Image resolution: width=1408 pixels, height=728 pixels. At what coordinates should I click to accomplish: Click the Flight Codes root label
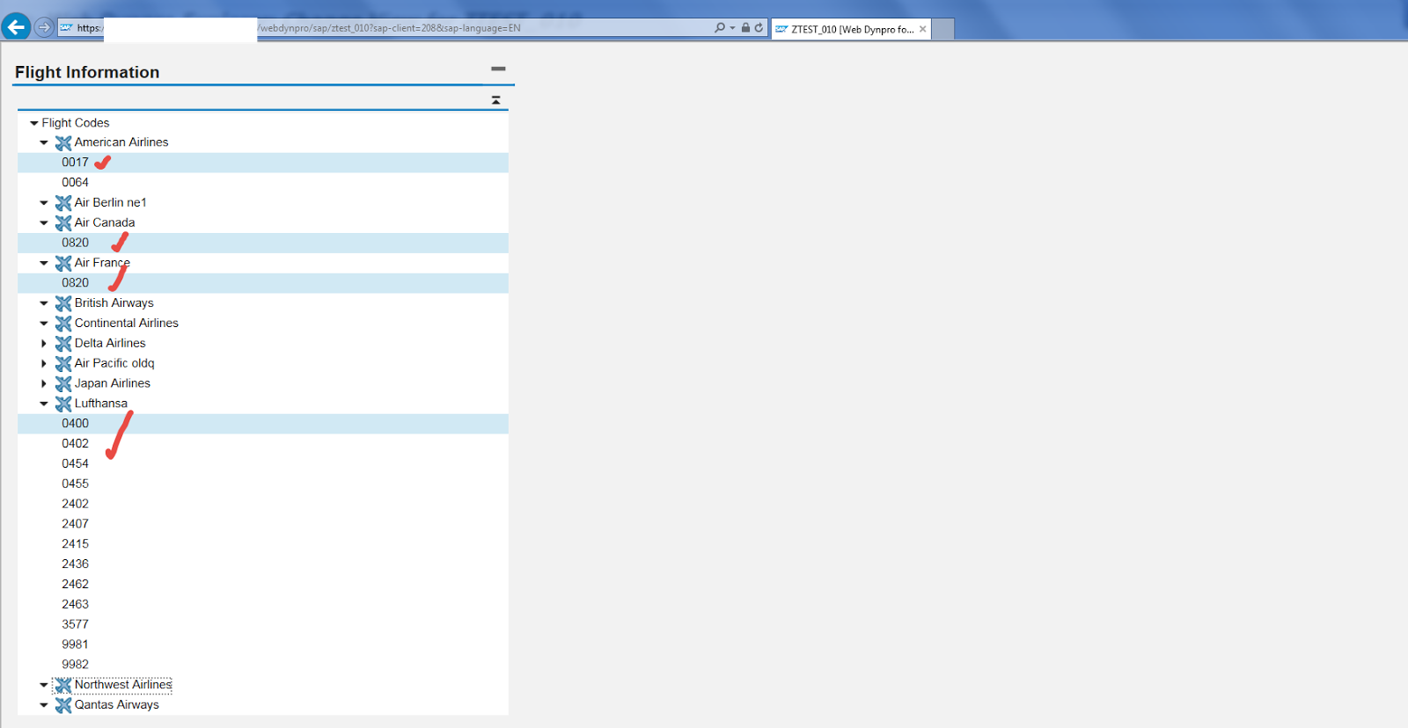(76, 123)
